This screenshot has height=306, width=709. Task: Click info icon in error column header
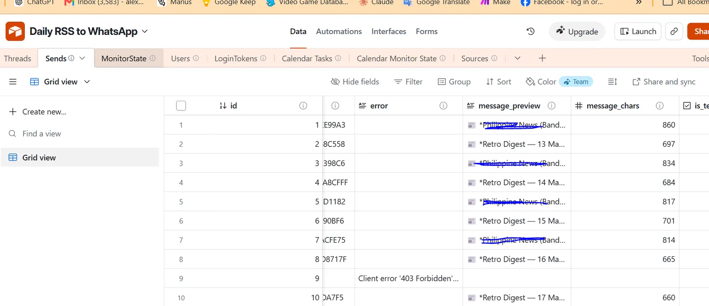(x=443, y=106)
